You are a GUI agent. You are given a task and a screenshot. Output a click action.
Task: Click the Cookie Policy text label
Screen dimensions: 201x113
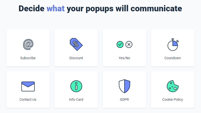pyautogui.click(x=173, y=99)
